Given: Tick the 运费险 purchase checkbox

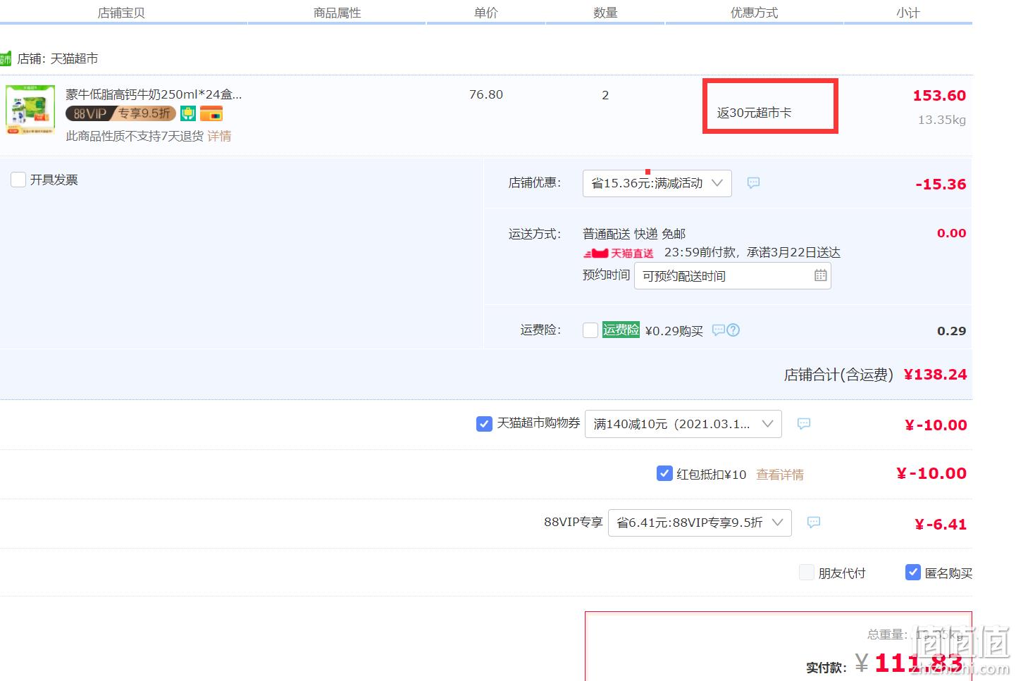Looking at the screenshot, I should pos(590,330).
